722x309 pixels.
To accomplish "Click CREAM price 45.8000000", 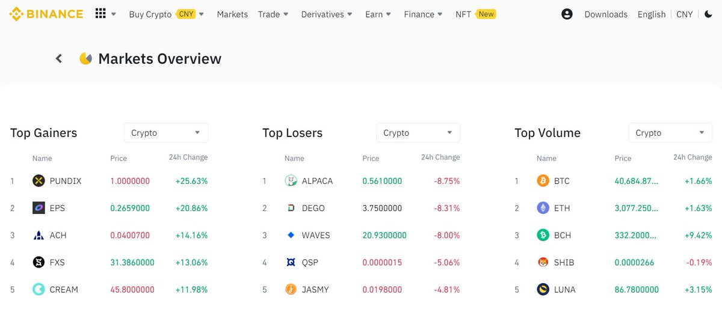I will click(132, 289).
